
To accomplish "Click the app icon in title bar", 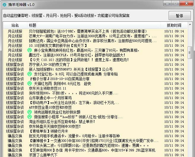I will tap(4, 5).
